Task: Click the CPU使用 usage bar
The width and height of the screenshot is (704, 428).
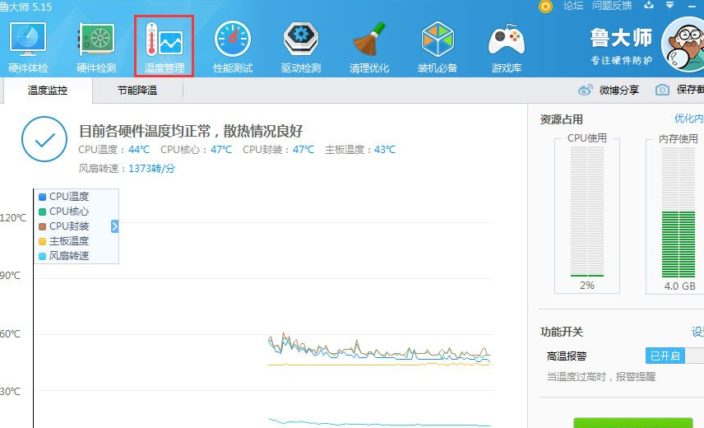Action: point(587,211)
